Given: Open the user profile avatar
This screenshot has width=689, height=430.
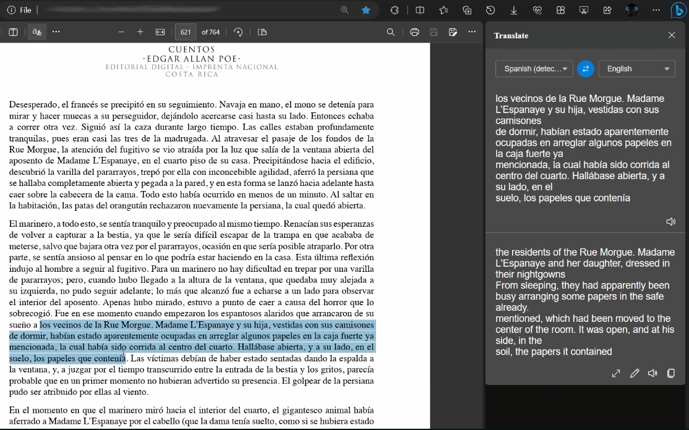Looking at the screenshot, I should click(632, 10).
